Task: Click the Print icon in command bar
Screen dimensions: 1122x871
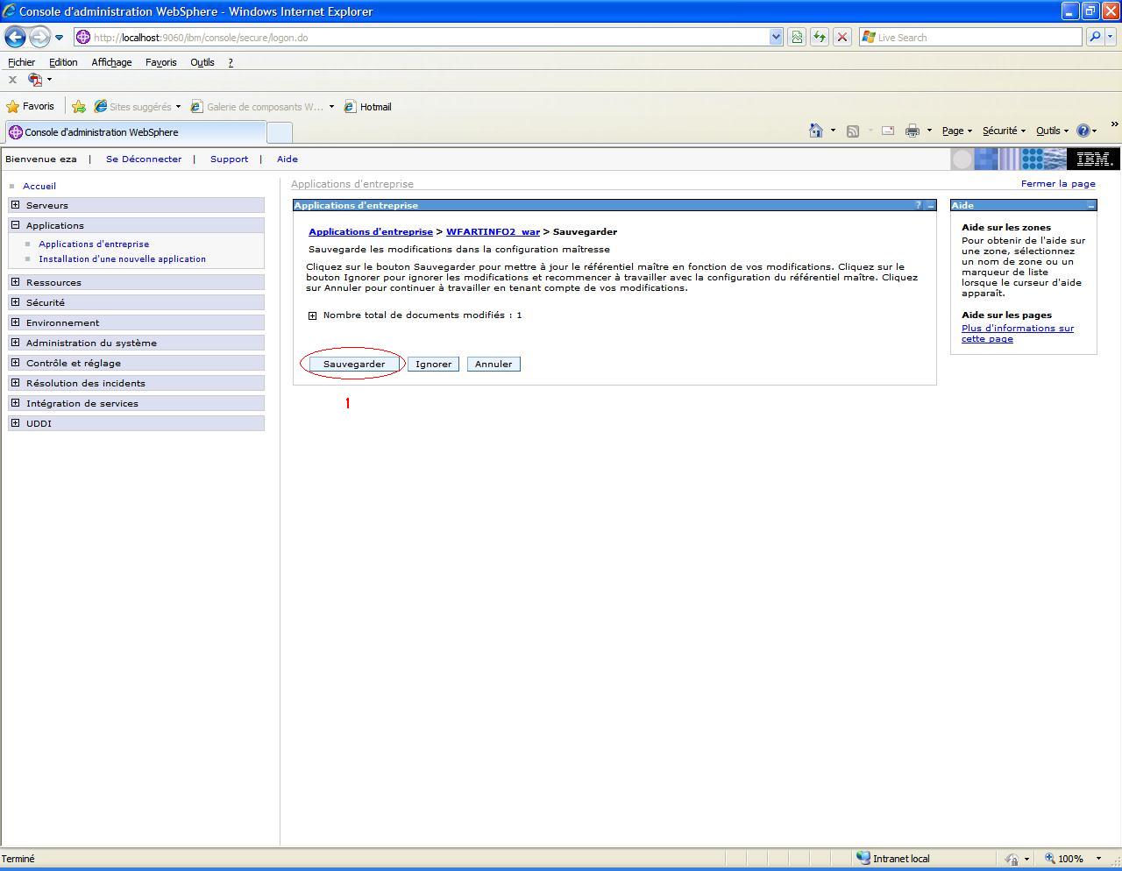Action: (x=912, y=131)
